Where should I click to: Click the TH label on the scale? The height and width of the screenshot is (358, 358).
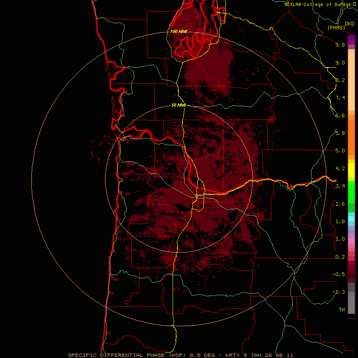point(342,310)
